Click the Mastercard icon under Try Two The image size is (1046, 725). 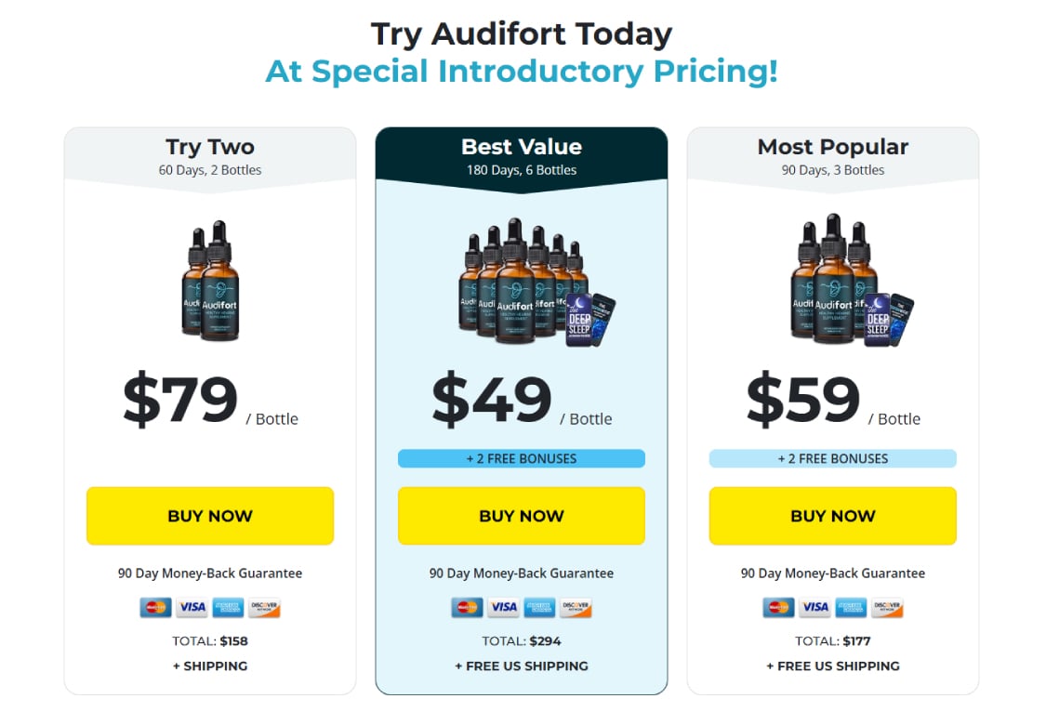[x=154, y=607]
